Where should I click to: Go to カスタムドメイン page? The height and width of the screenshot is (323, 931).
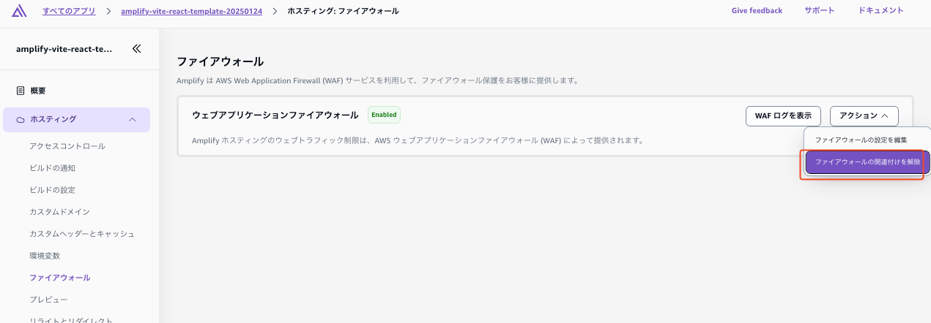pyautogui.click(x=59, y=212)
